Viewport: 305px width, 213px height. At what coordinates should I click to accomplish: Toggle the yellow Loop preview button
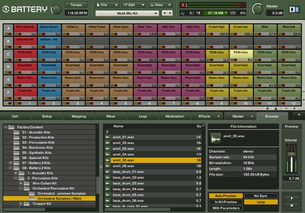click(261, 202)
